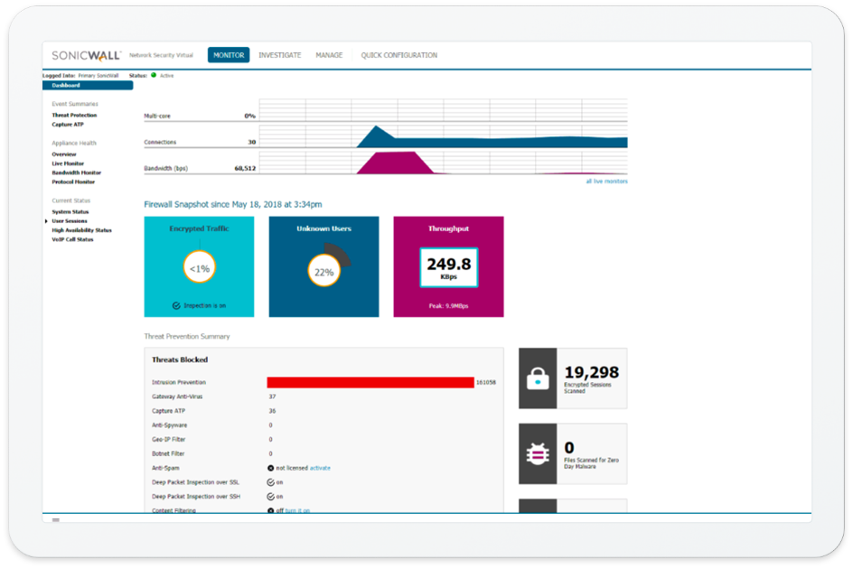Image resolution: width=853 pixels, height=569 pixels.
Task: Expand the User Sessions arrow
Action: 46,221
